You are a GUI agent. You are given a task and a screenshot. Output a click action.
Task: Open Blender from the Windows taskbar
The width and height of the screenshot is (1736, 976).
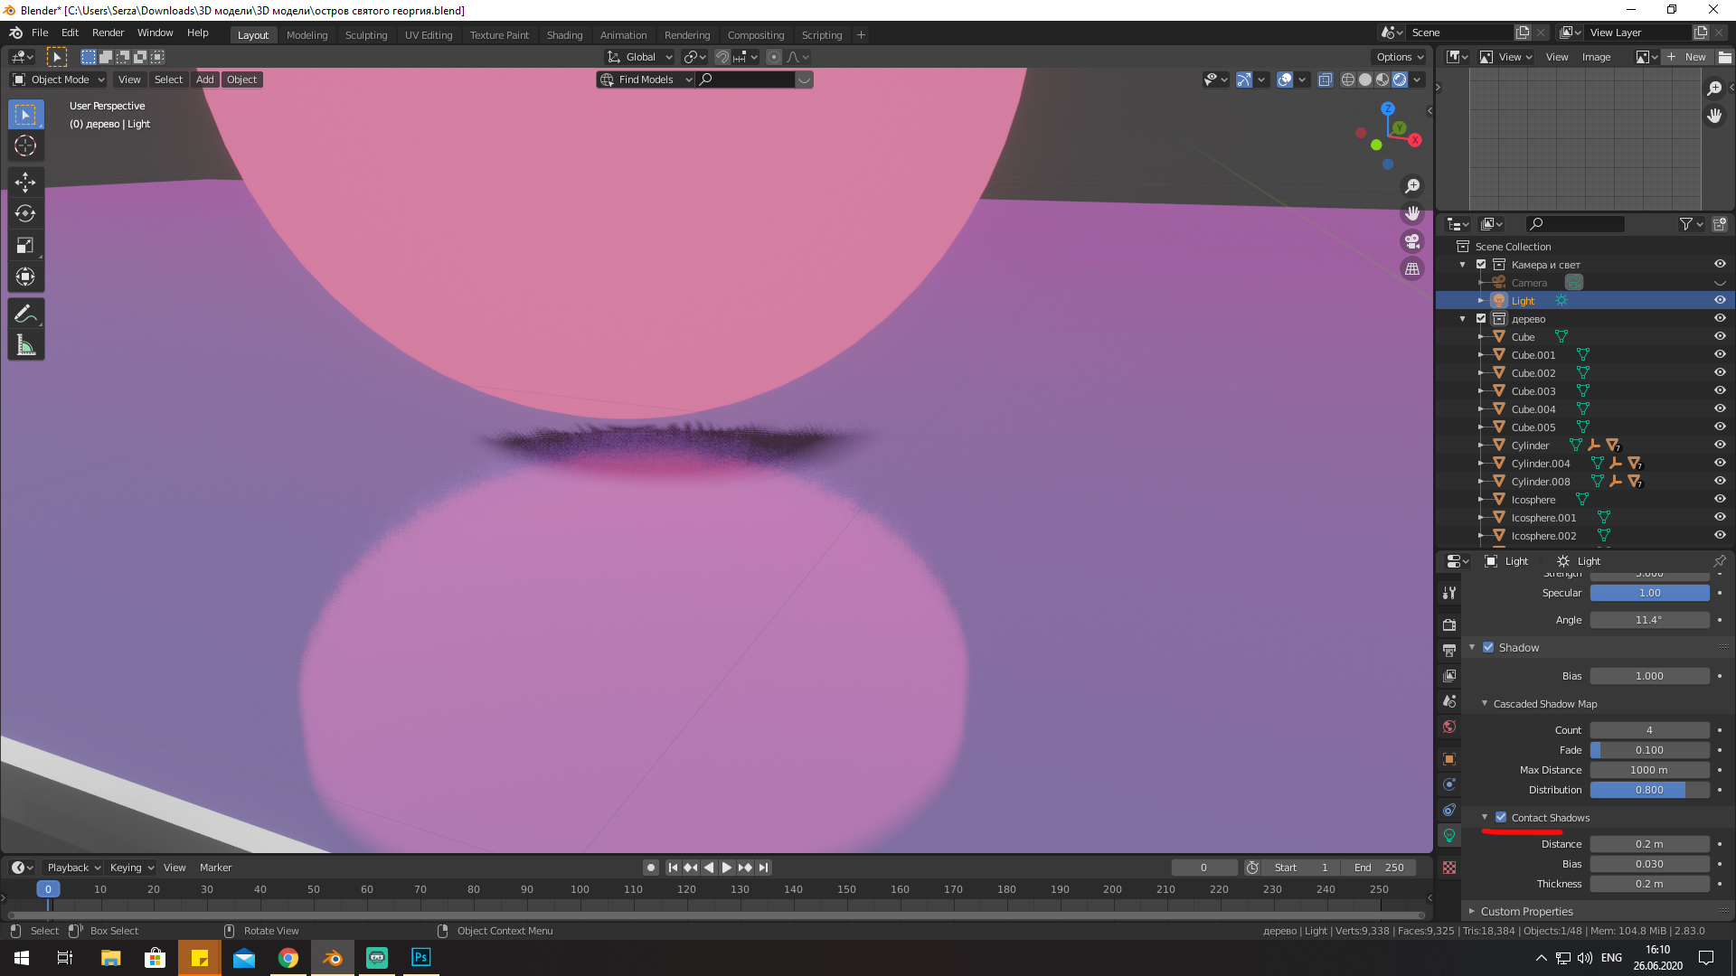[x=333, y=958]
